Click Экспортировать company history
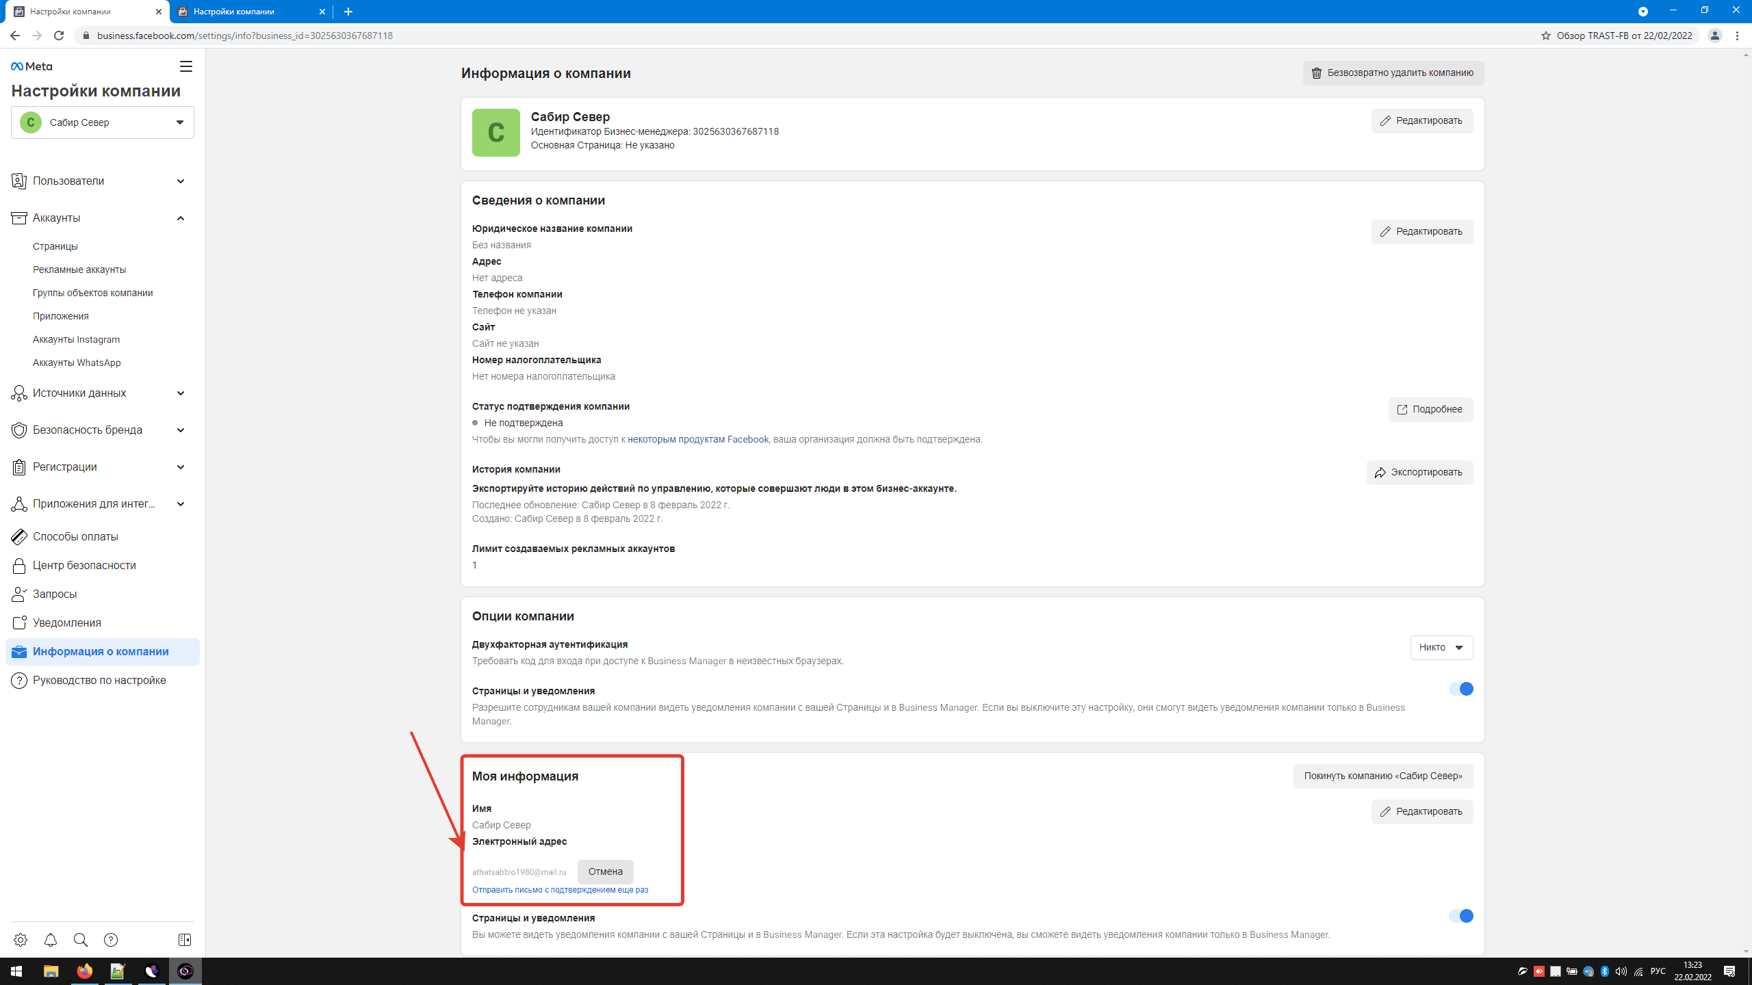 click(1419, 473)
